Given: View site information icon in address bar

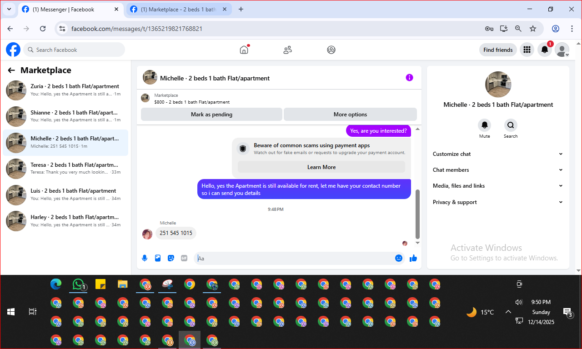Looking at the screenshot, I should click(63, 29).
